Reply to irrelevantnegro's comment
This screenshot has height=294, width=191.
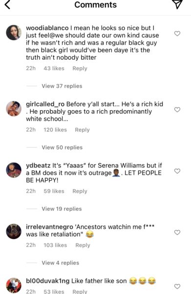click(x=83, y=245)
